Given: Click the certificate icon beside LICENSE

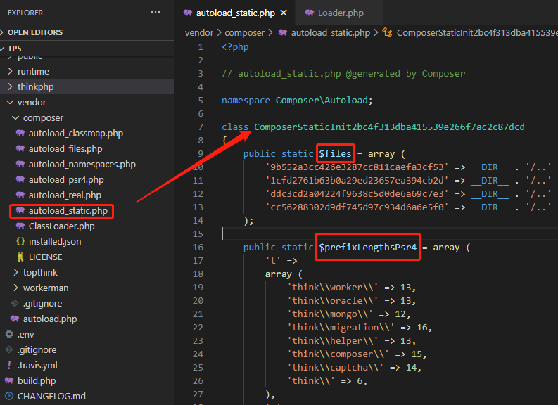Looking at the screenshot, I should (20, 257).
